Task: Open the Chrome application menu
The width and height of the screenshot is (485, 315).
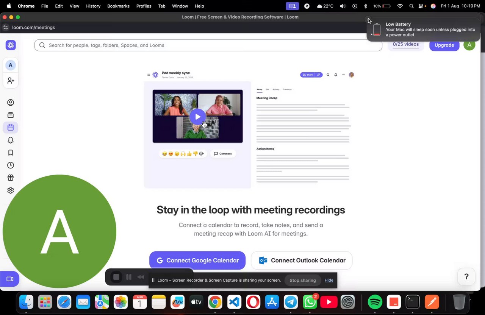Action: pyautogui.click(x=26, y=6)
